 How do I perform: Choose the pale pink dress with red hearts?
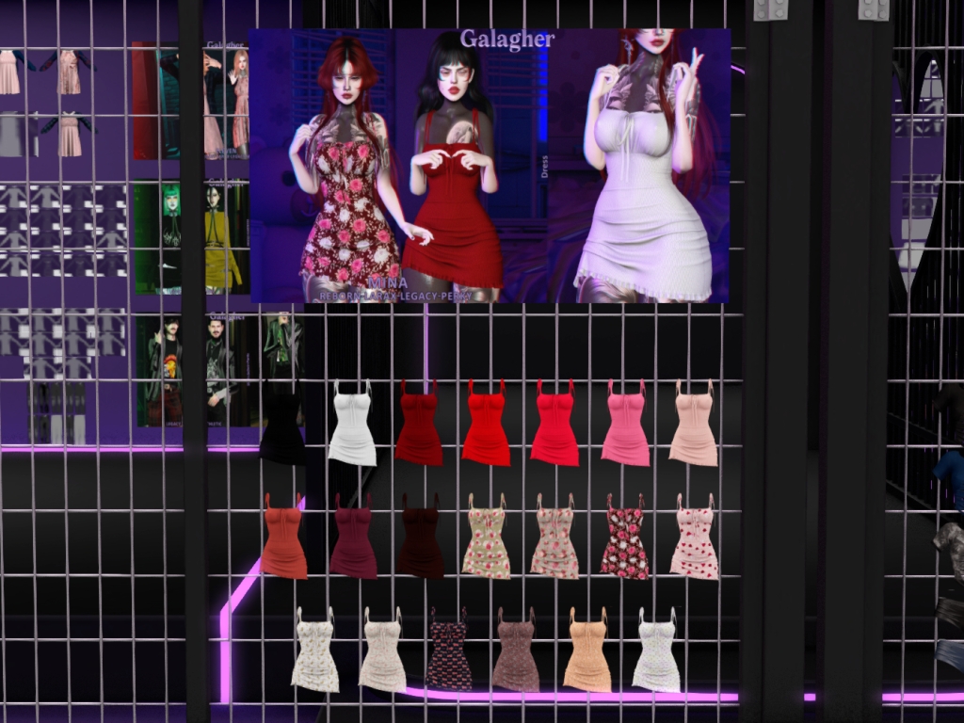tap(694, 541)
